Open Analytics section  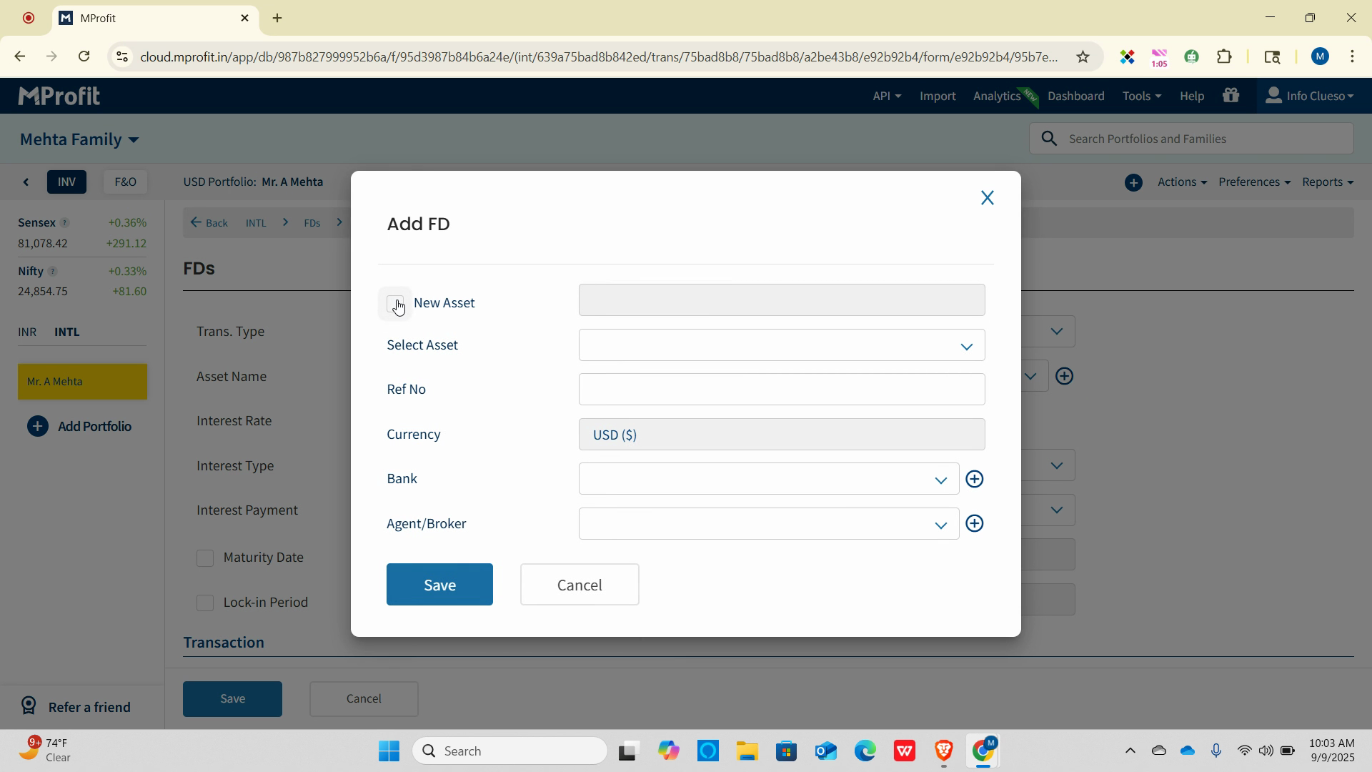pyautogui.click(x=997, y=96)
